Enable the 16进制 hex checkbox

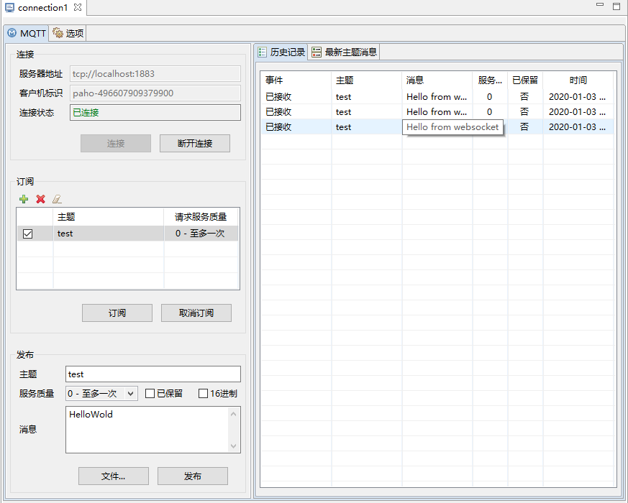[203, 393]
